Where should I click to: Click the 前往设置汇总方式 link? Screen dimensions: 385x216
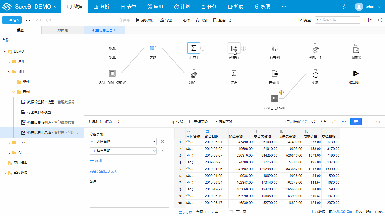(103, 171)
